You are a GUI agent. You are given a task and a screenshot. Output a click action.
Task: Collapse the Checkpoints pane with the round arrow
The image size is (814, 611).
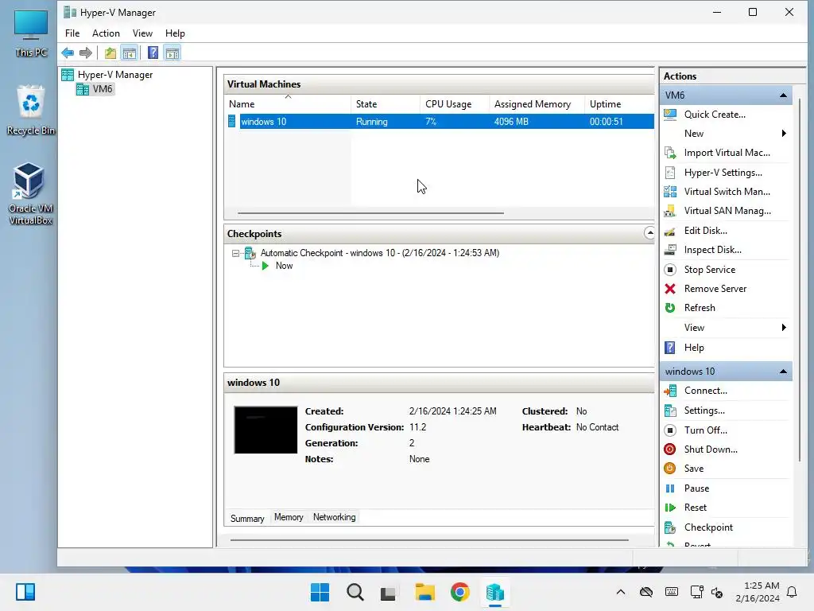click(649, 233)
